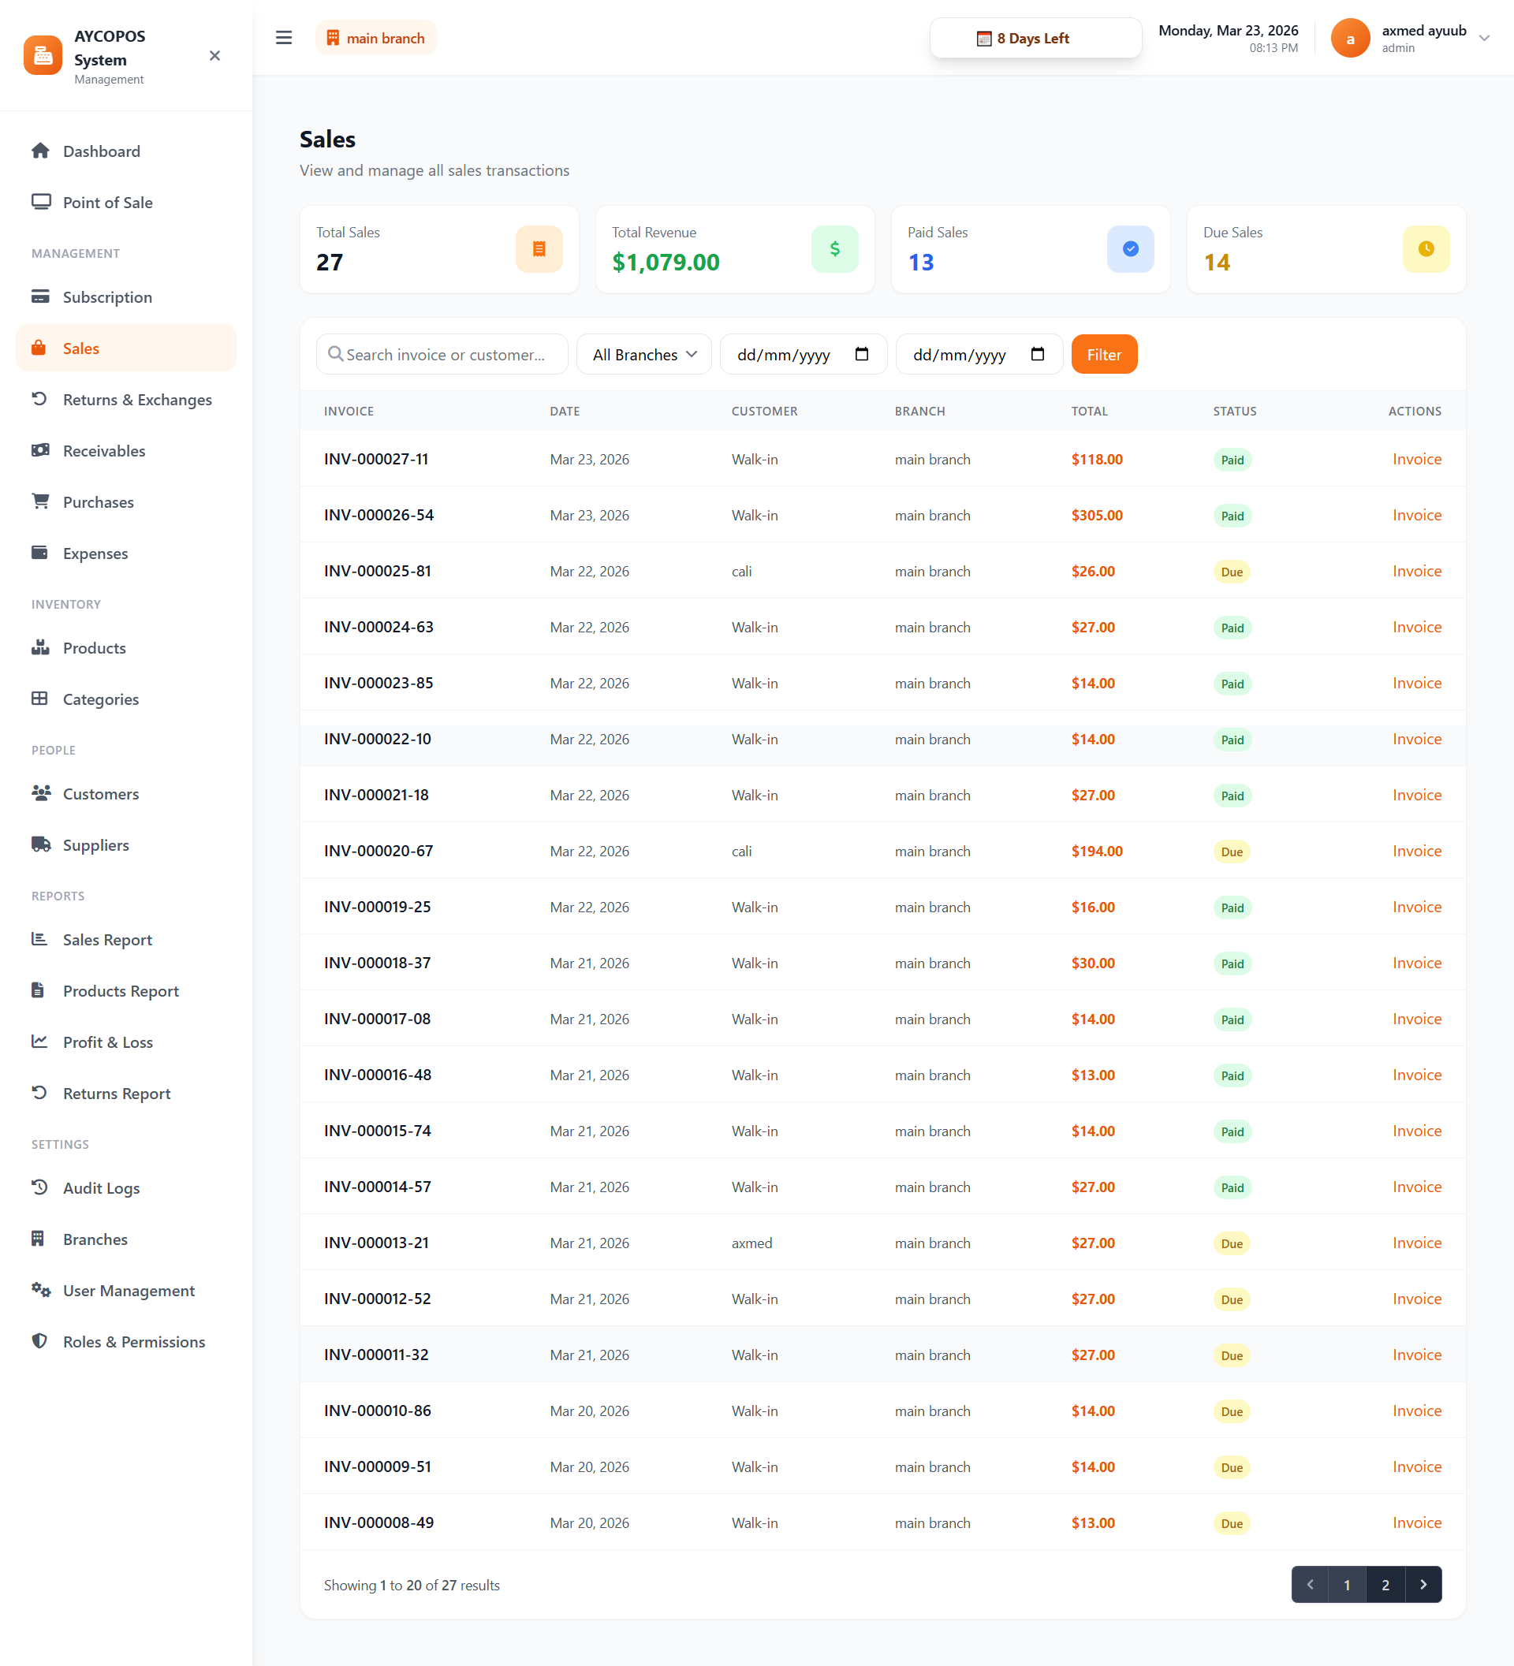Close the sidebar with the X icon
Screen dimensions: 1514x1666
click(x=214, y=55)
